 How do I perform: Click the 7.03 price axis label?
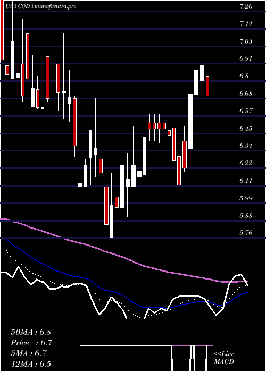tap(246, 41)
